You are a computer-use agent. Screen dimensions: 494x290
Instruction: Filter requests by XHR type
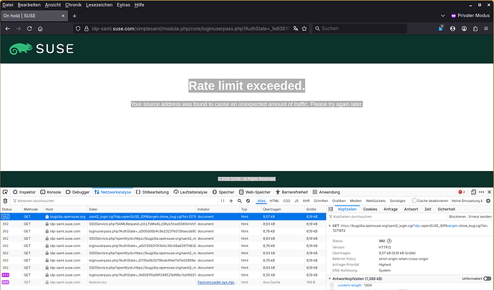point(306,200)
